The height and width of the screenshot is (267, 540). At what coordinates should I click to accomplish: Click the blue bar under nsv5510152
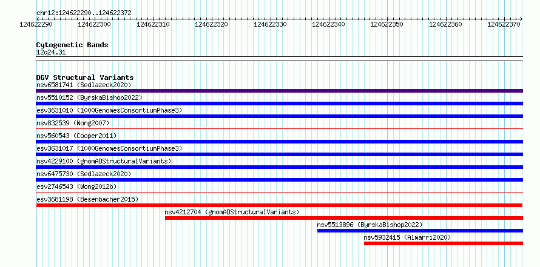280,104
